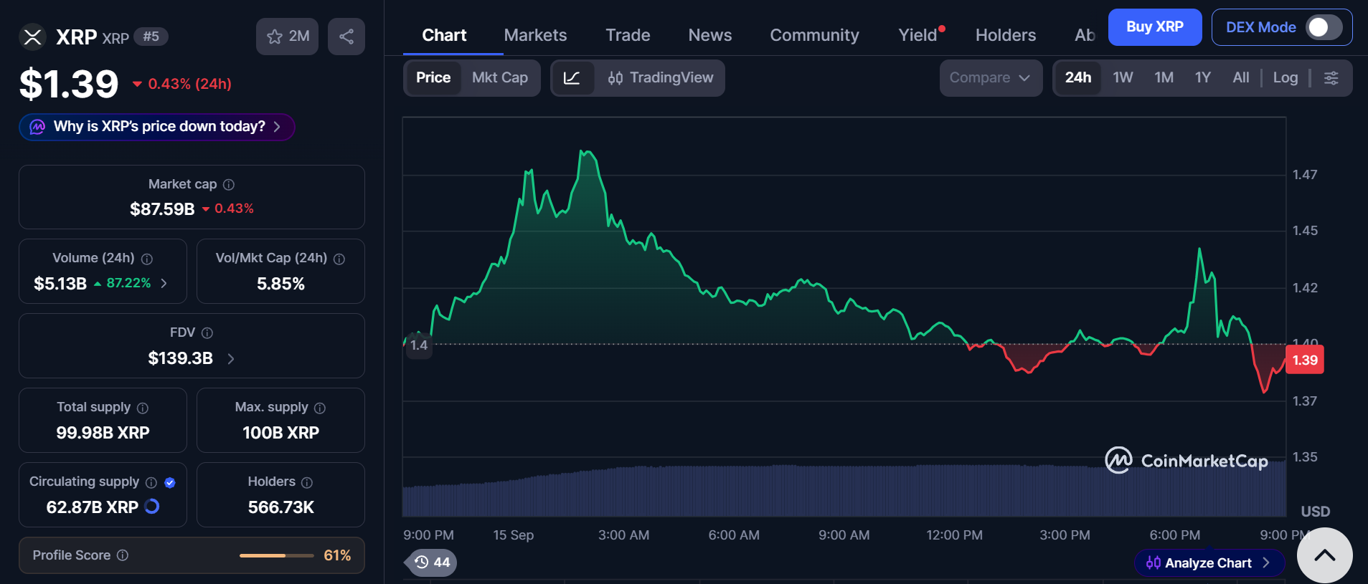The width and height of the screenshot is (1368, 584).
Task: Click Profile Score info icon
Action: tap(123, 555)
